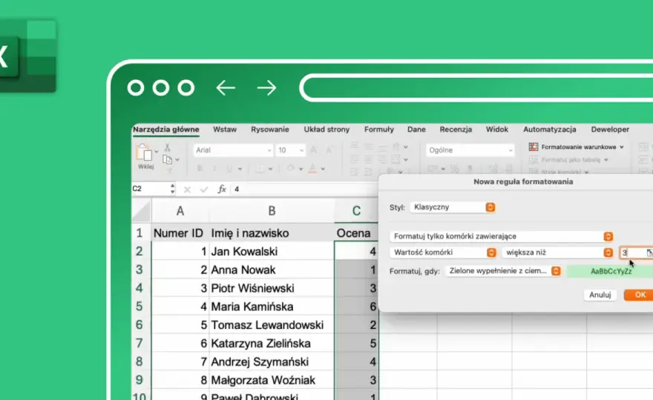Screen dimensions: 653x400
Task: Open the font size 10 dropdown
Action: pos(290,150)
